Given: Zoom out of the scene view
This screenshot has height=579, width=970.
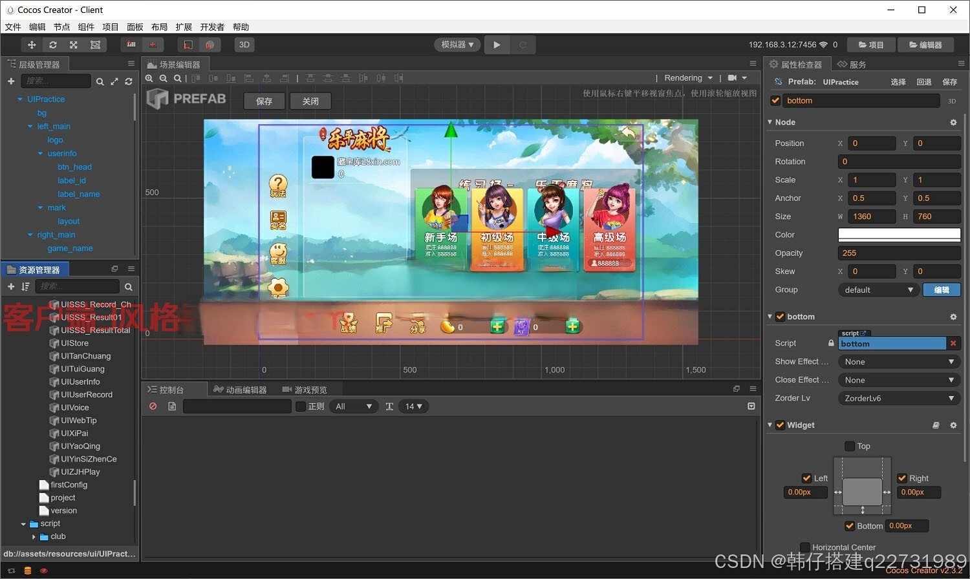Looking at the screenshot, I should pyautogui.click(x=164, y=78).
